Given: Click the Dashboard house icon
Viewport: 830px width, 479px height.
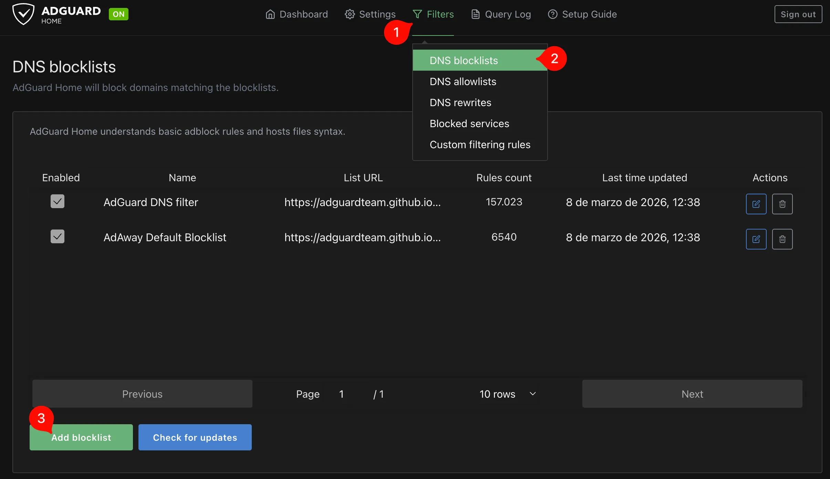Looking at the screenshot, I should (270, 14).
